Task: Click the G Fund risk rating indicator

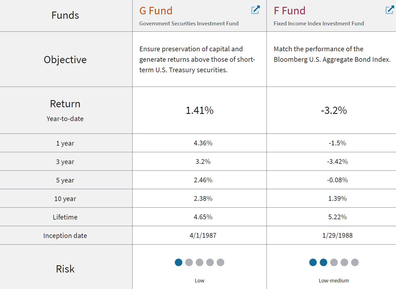Action: click(x=199, y=262)
